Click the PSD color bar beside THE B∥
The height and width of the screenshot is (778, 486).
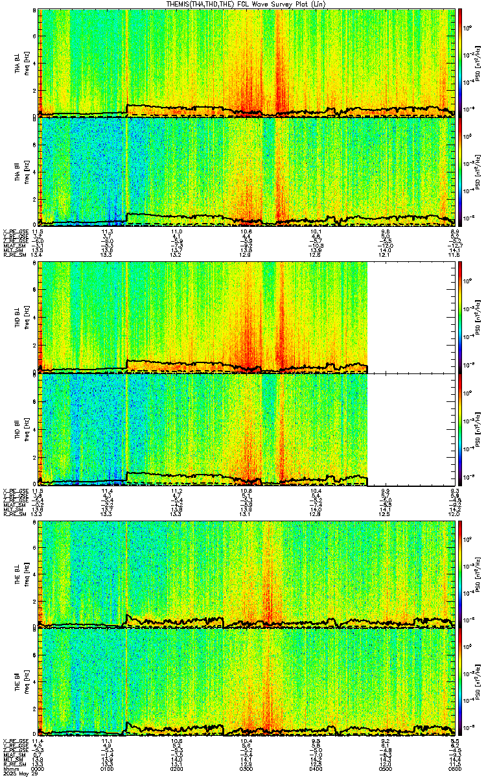click(460, 681)
